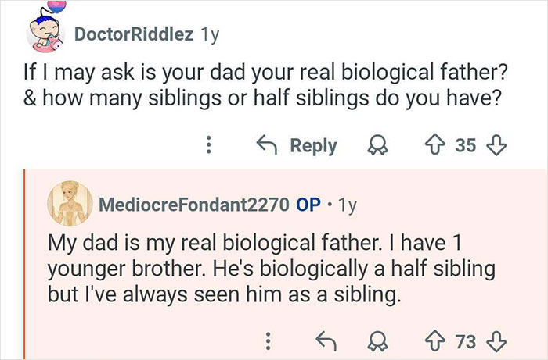Open three-dot options on MediocreFondant2270's reply
This screenshot has height=360, width=548.
(268, 340)
